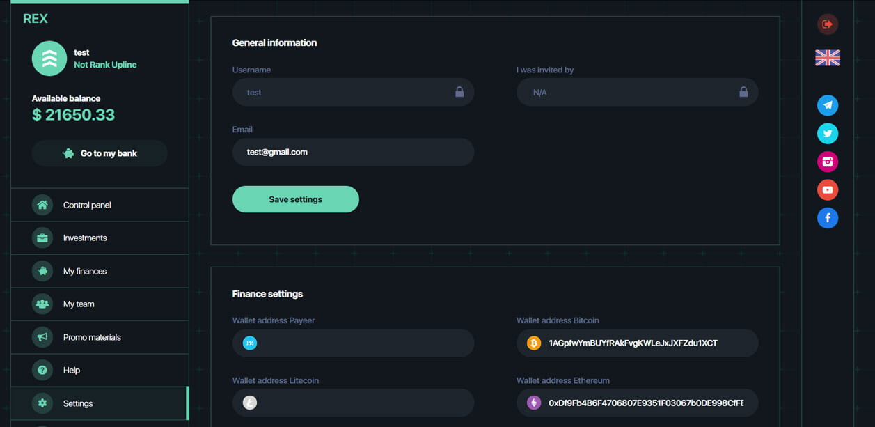Viewport: 875px width, 427px height.
Task: Click the Finance settings heading
Action: (267, 294)
